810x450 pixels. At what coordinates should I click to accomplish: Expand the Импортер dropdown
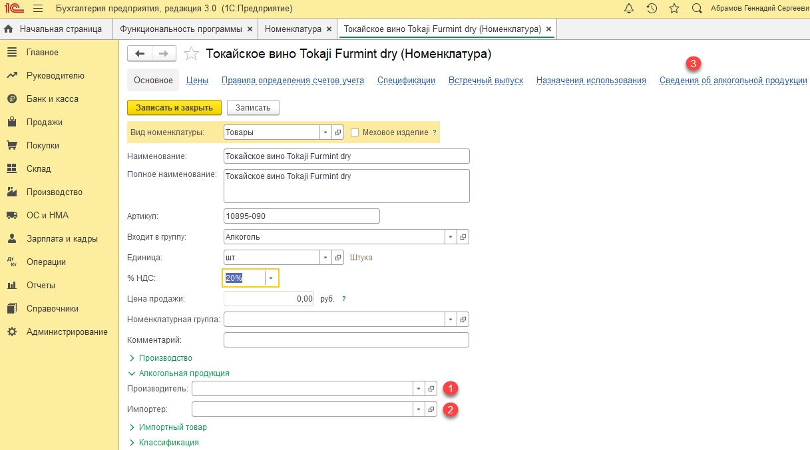click(419, 409)
